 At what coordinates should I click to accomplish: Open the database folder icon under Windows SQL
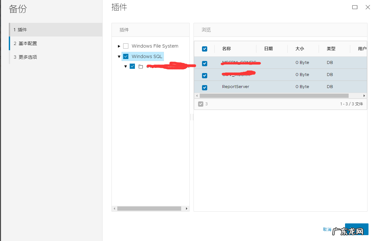click(140, 66)
